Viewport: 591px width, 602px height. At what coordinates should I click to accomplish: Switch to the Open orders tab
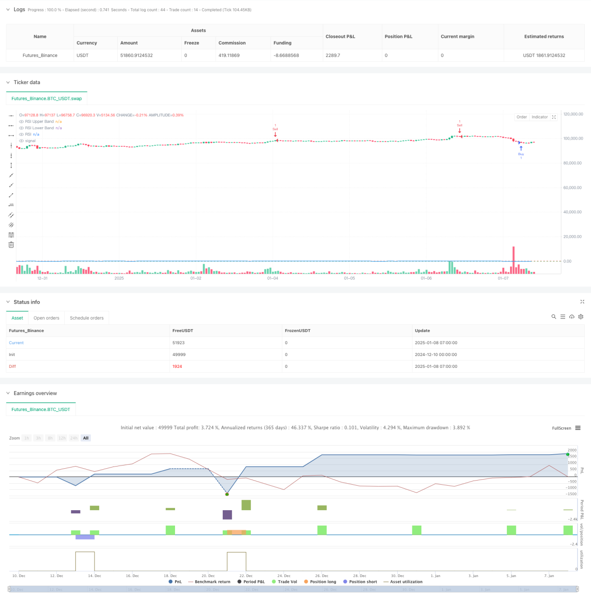click(x=46, y=318)
